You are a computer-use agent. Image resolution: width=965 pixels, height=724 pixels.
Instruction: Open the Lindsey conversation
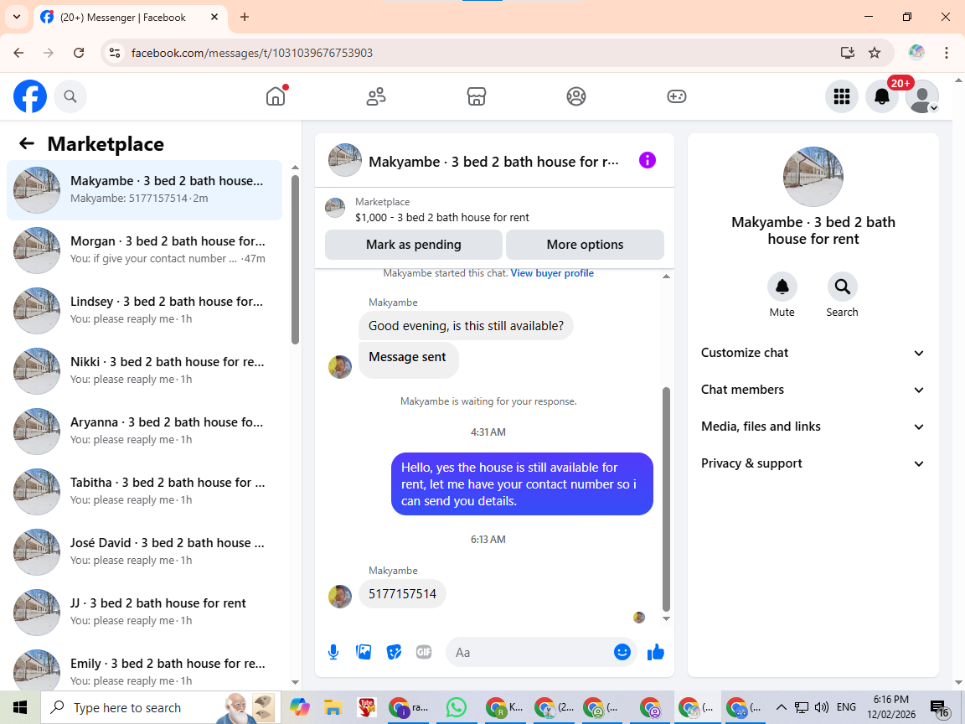[145, 310]
